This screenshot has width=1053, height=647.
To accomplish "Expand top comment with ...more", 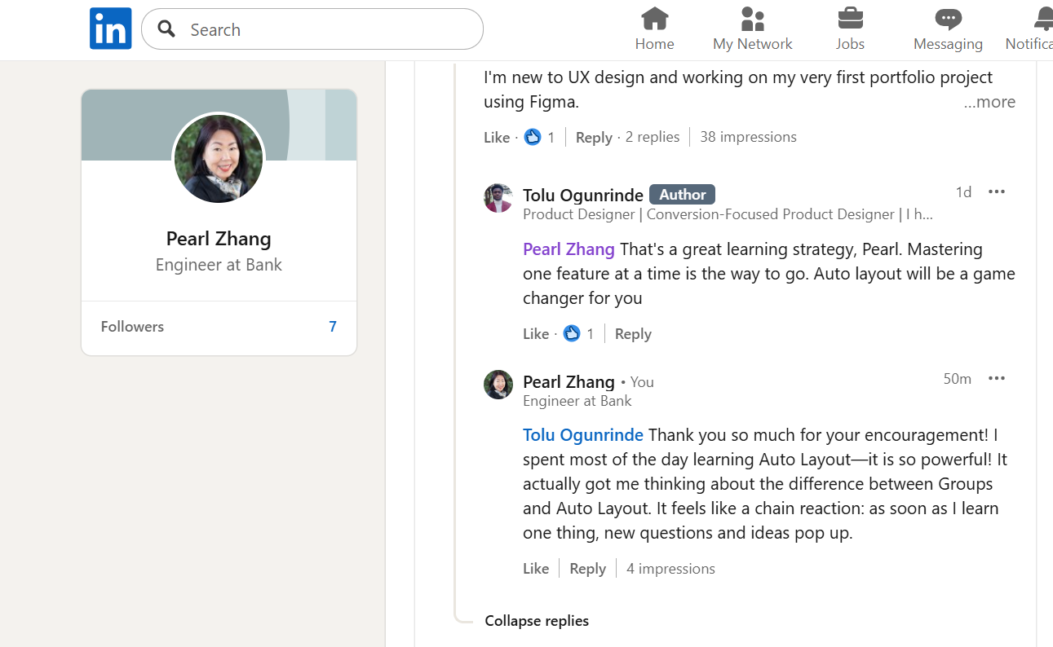I will click(989, 102).
